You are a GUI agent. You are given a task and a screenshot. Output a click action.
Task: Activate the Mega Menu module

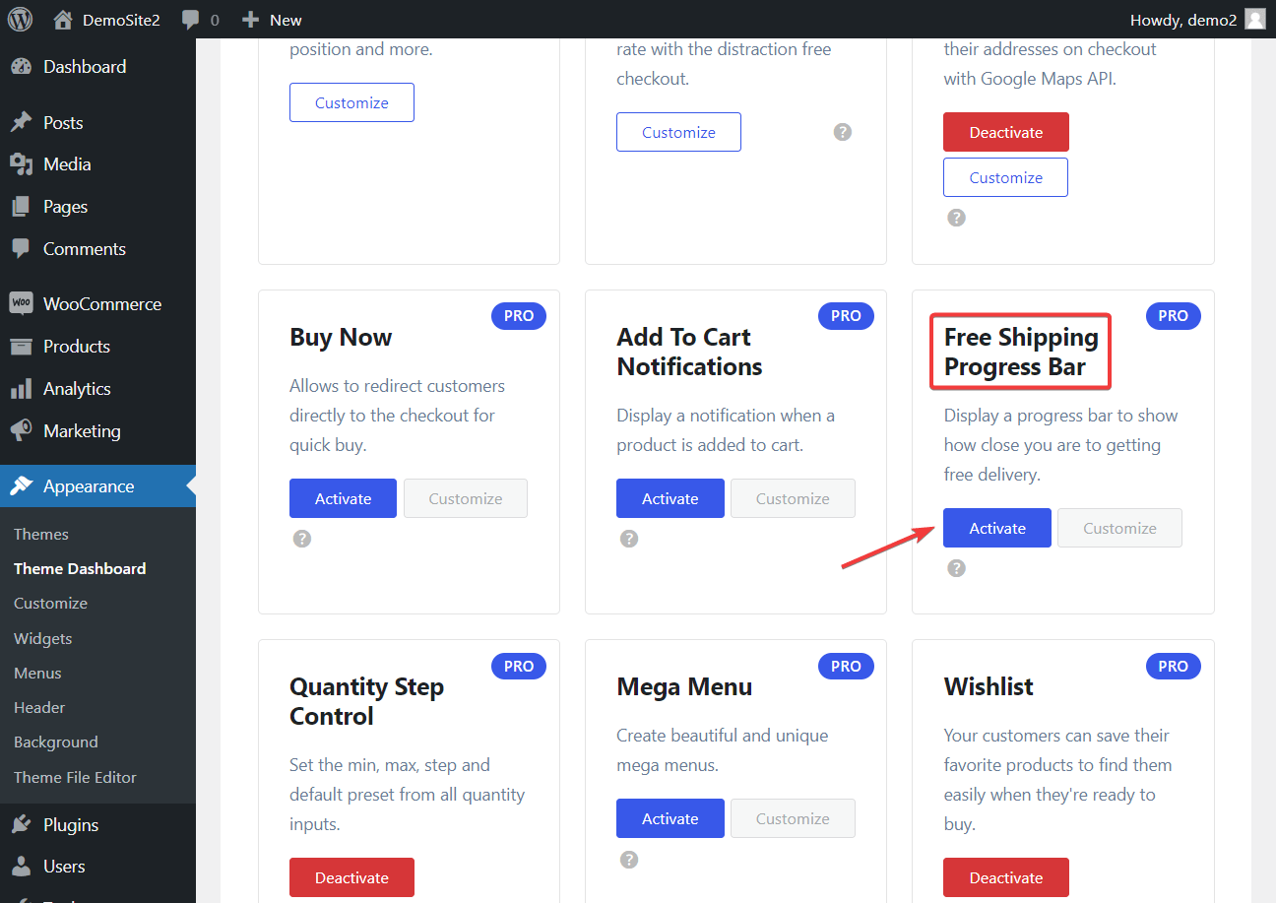pyautogui.click(x=670, y=818)
